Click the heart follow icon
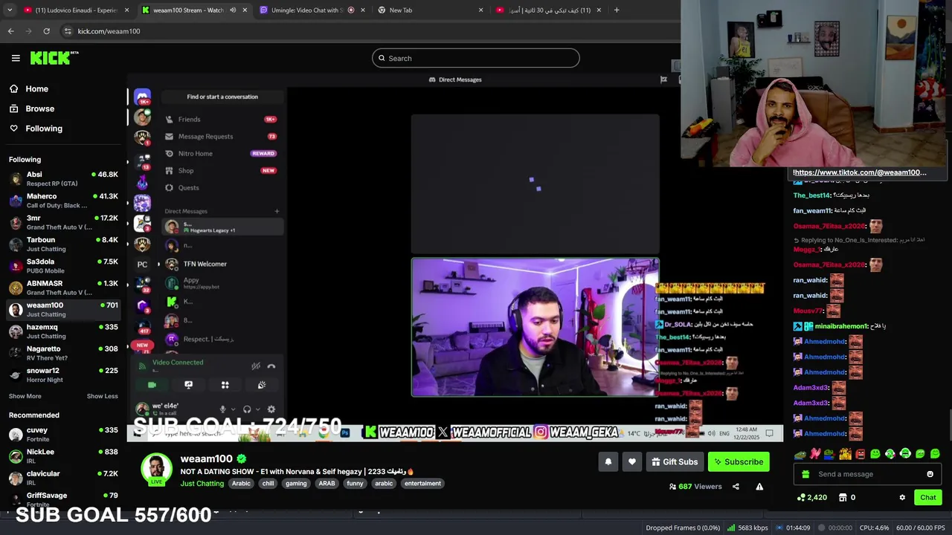The image size is (952, 535). pyautogui.click(x=631, y=461)
